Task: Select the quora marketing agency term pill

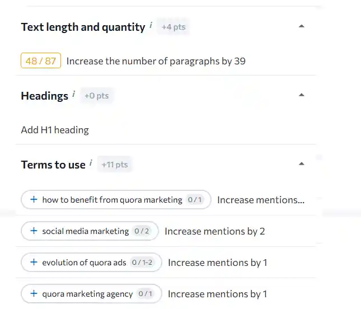Action: coord(91,293)
